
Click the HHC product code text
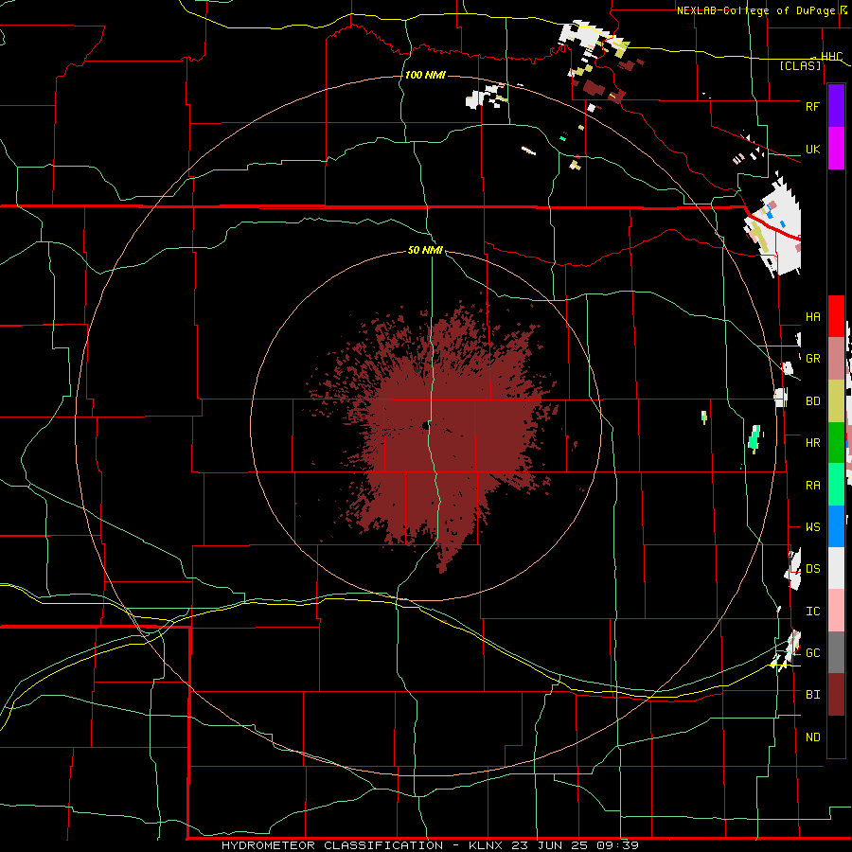click(x=831, y=57)
